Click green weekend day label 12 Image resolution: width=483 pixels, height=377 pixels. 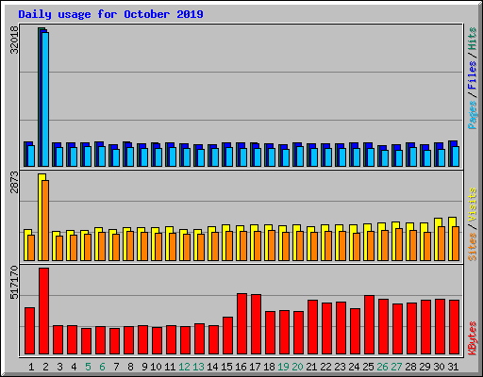click(x=184, y=367)
